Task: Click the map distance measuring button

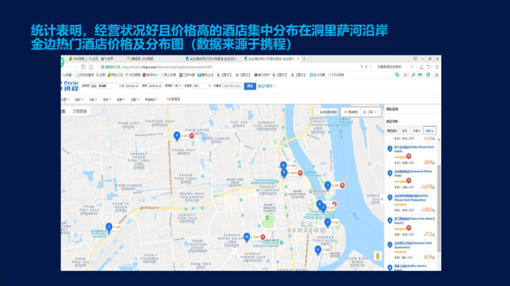Action: pos(351,112)
